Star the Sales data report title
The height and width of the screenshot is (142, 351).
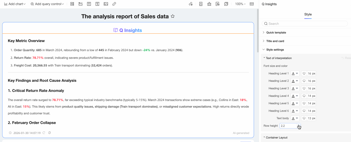pos(173,16)
